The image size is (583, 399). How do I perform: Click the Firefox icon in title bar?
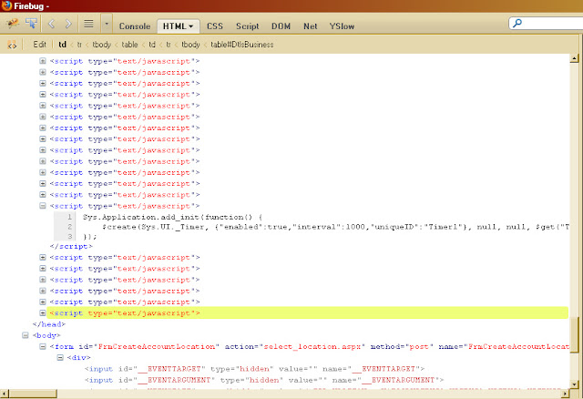6,5
